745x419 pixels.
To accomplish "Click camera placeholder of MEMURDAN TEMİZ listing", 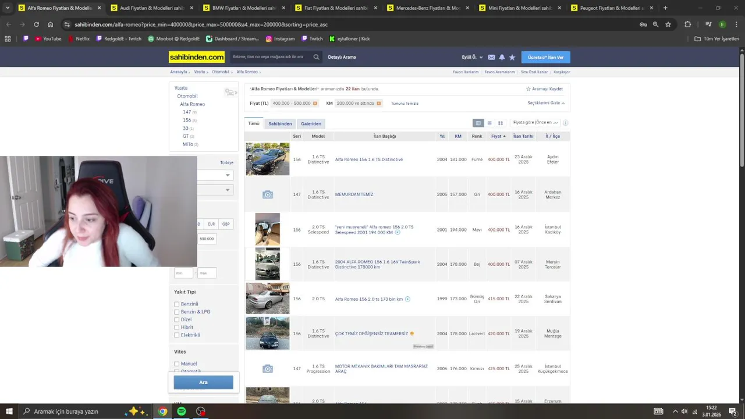I will [x=267, y=194].
